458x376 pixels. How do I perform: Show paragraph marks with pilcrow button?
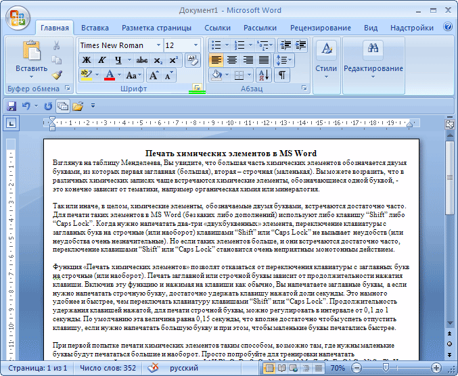point(281,75)
